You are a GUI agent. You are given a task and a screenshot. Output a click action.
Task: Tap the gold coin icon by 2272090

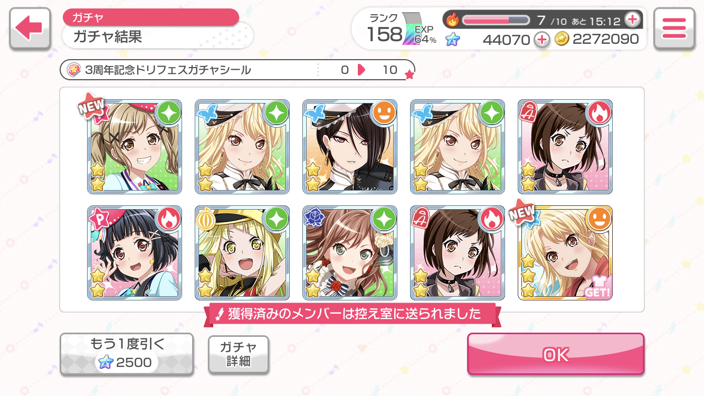[x=562, y=39]
